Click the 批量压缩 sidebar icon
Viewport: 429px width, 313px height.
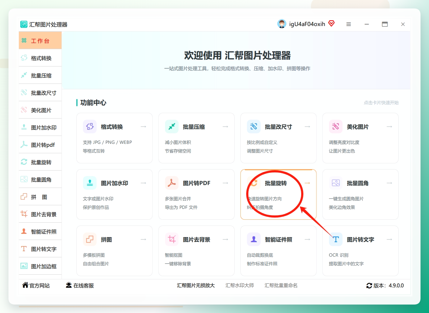[24, 75]
